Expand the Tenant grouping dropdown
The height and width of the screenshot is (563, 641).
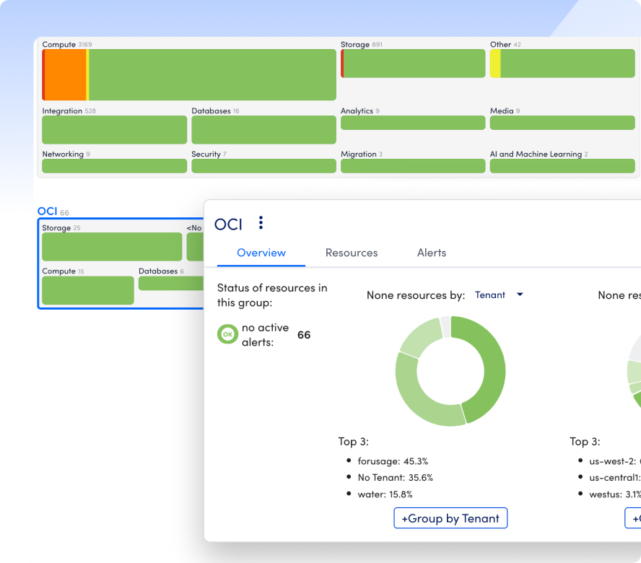pyautogui.click(x=519, y=294)
